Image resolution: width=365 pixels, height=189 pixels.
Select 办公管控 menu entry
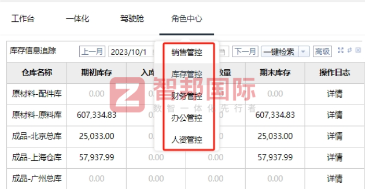[187, 118]
